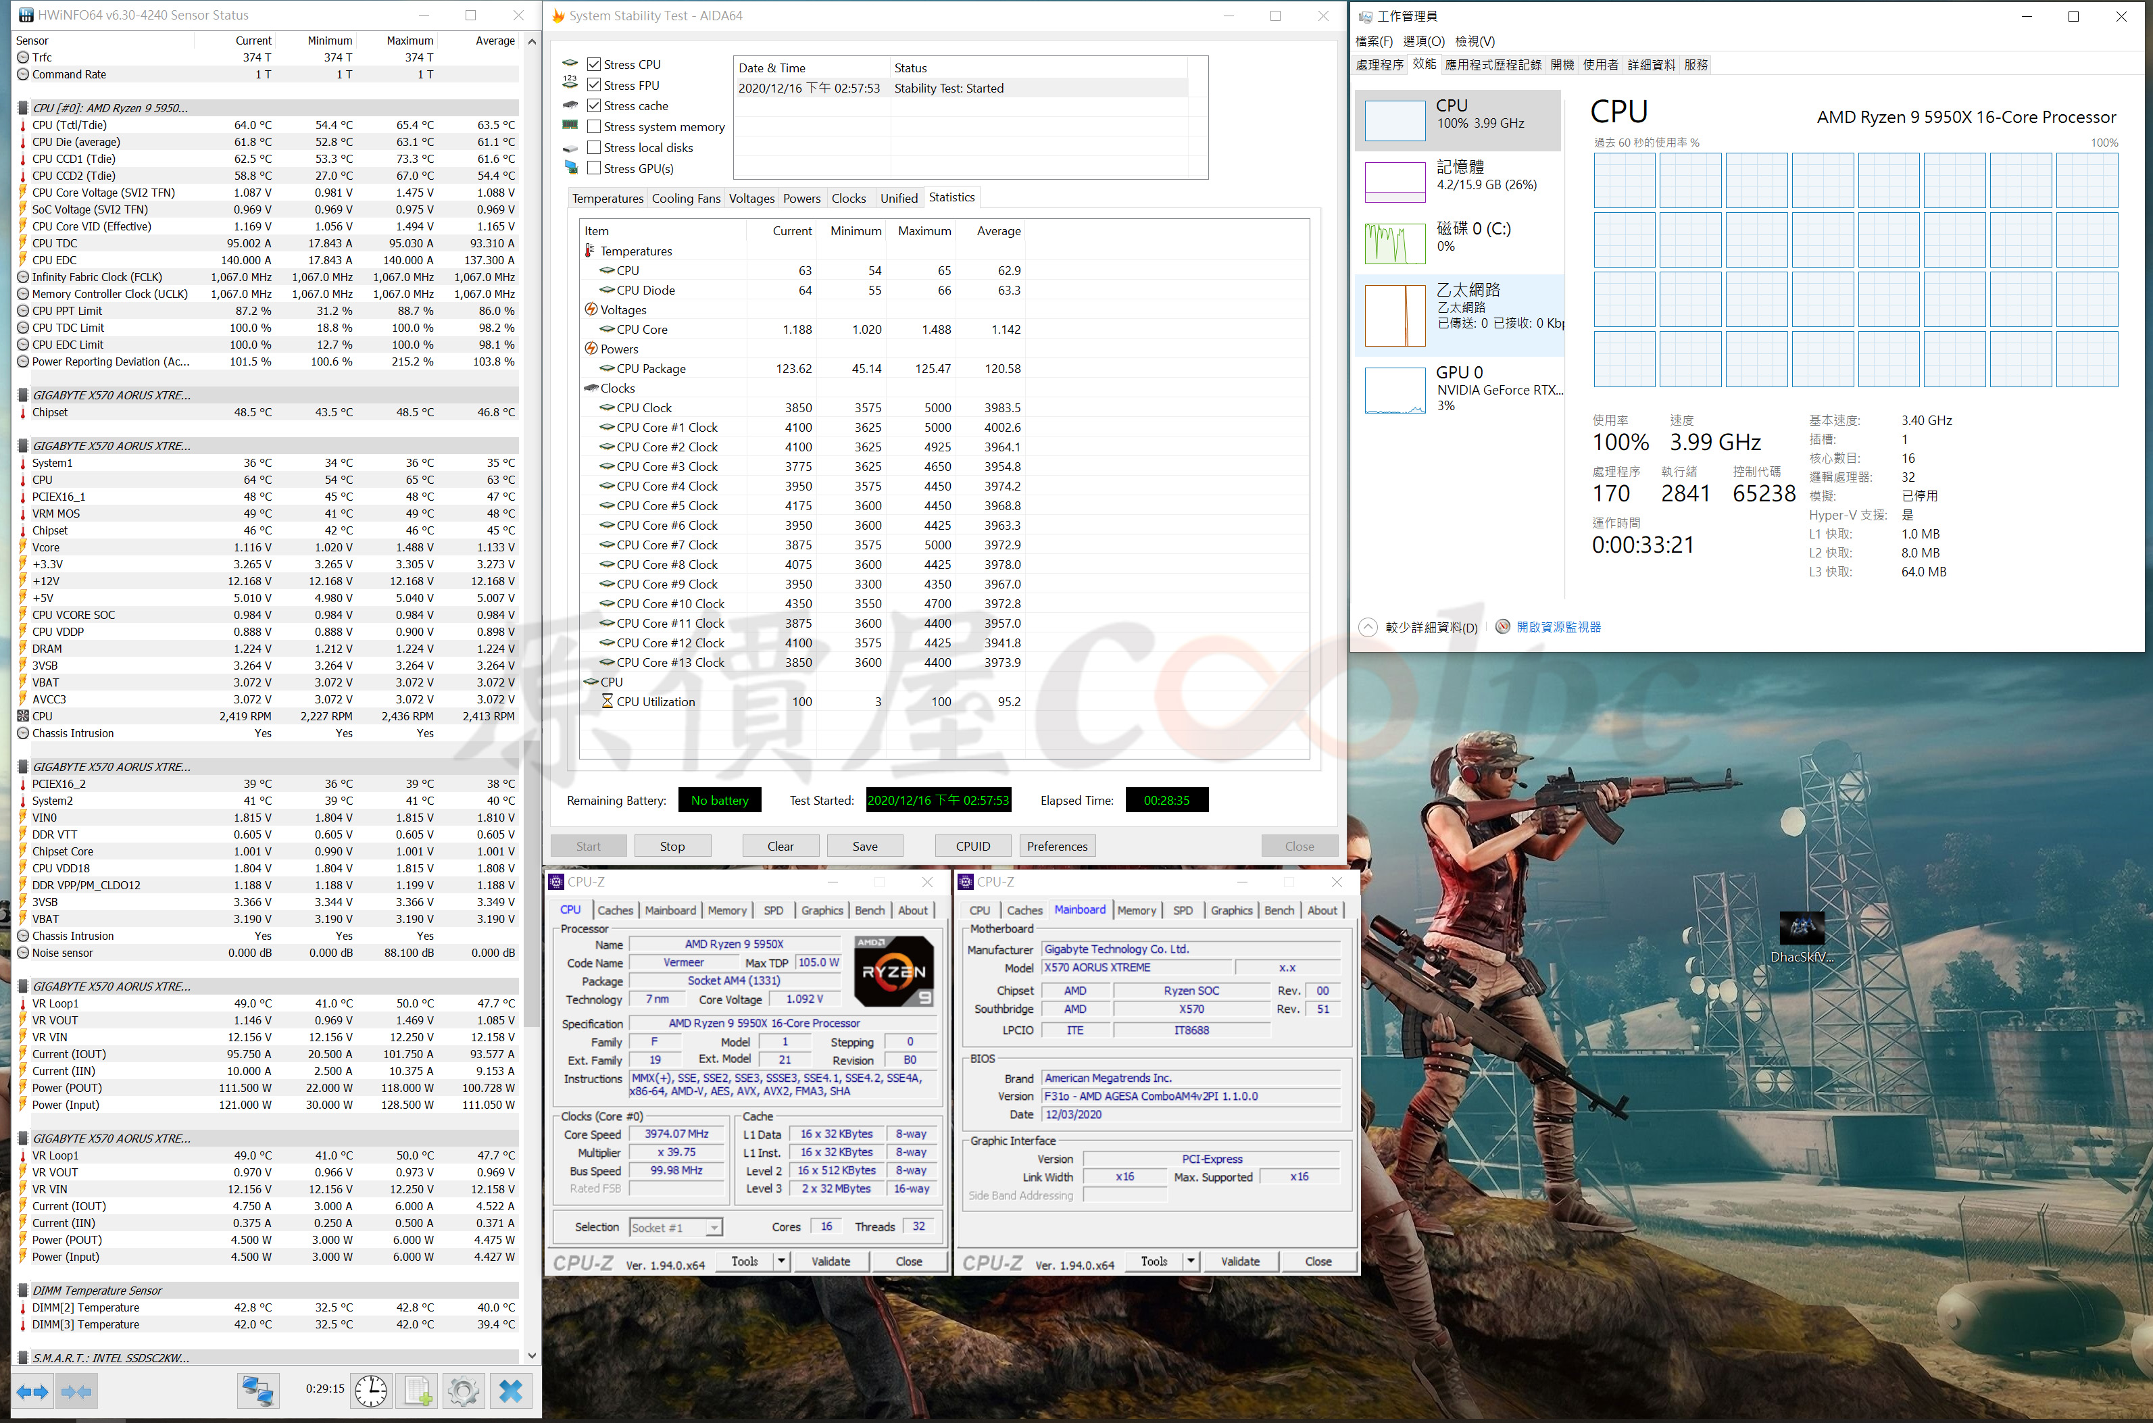Switch to 處理程序 tab in Task Manager
The height and width of the screenshot is (1423, 2153).
1380,64
